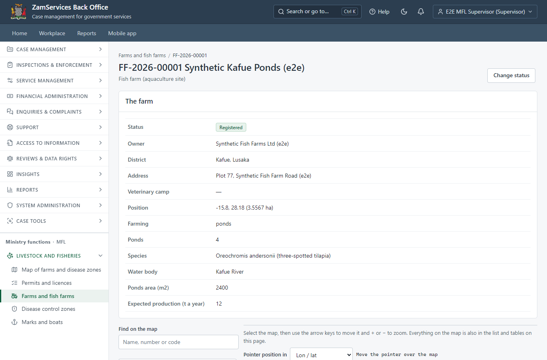
Task: Open the Mobile app navigation item
Action: 122,33
